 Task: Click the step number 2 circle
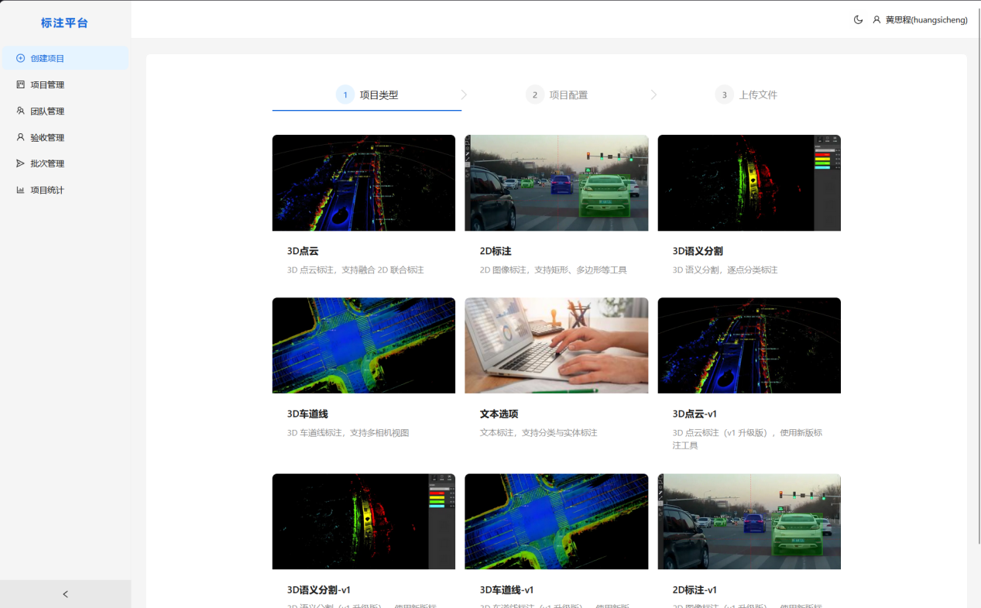[535, 94]
